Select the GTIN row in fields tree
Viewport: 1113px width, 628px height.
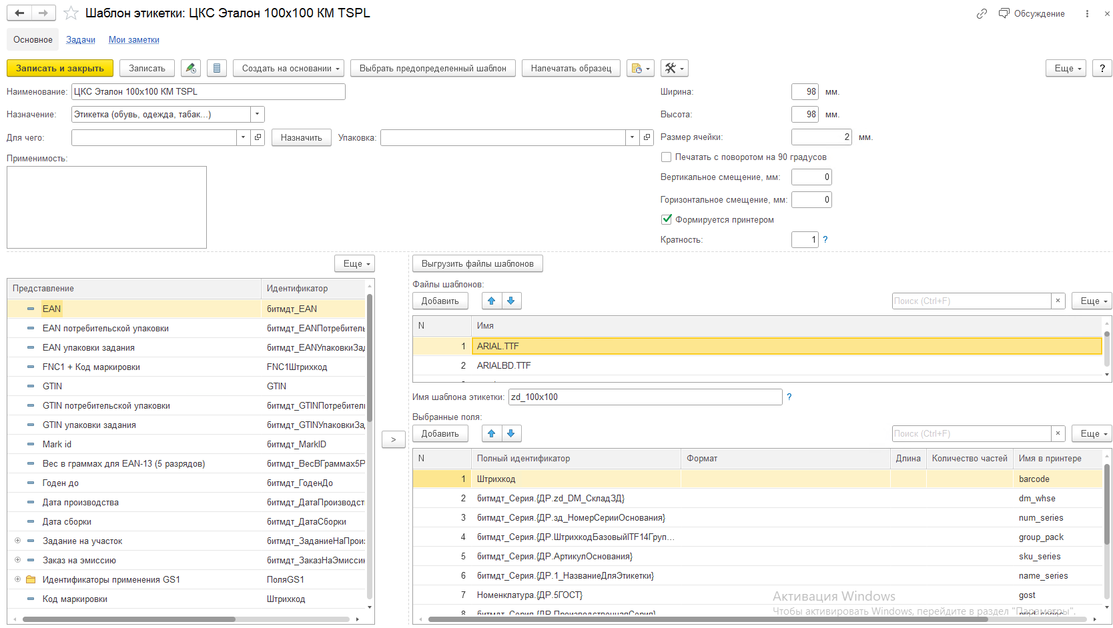point(186,386)
